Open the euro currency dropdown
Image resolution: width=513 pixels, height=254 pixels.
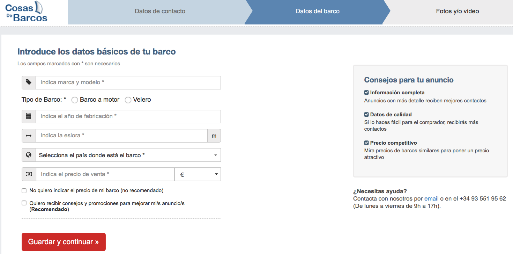(x=198, y=174)
